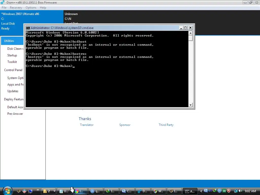Image resolution: width=260 pixels, height=195 pixels.
Task: Open the Dism++ Recovery menu
Action: pyautogui.click(x=16, y=8)
